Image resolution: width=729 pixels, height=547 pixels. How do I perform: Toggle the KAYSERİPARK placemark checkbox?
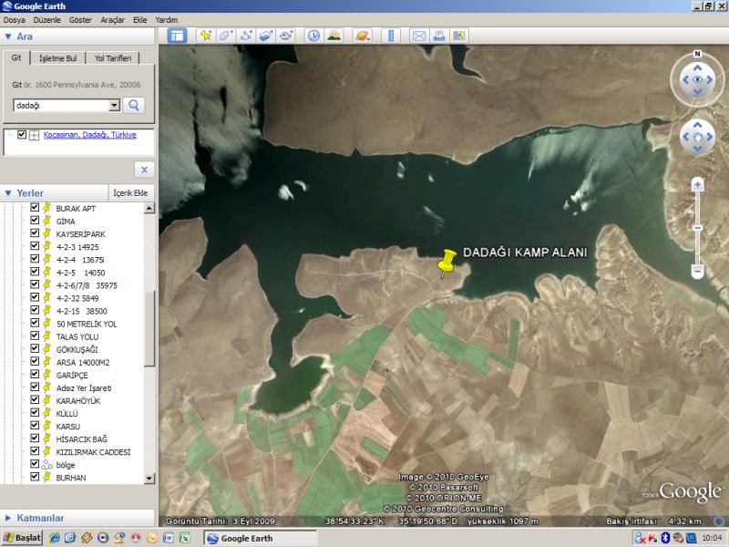coord(35,233)
